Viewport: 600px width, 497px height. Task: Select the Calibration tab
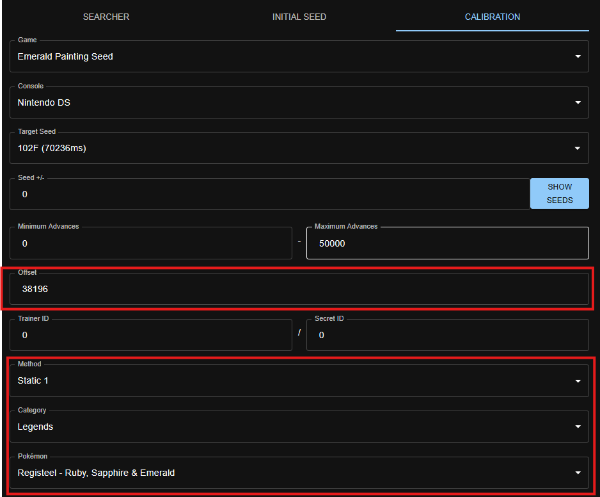coord(492,17)
